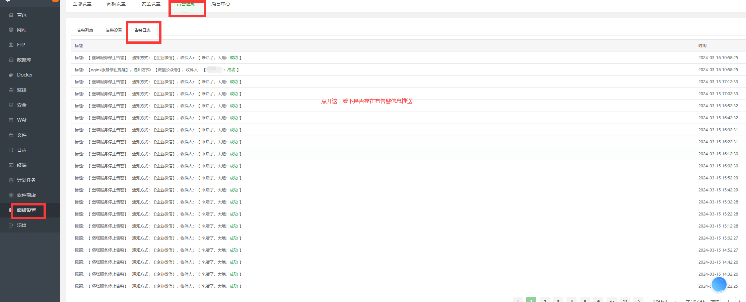Image resolution: width=746 pixels, height=302 pixels.
Task: Select the 告警通知 tab
Action: (x=186, y=4)
